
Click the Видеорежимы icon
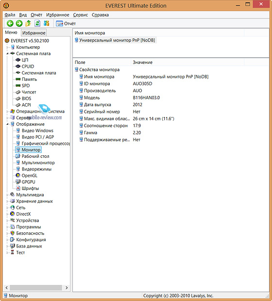[x=18, y=169]
